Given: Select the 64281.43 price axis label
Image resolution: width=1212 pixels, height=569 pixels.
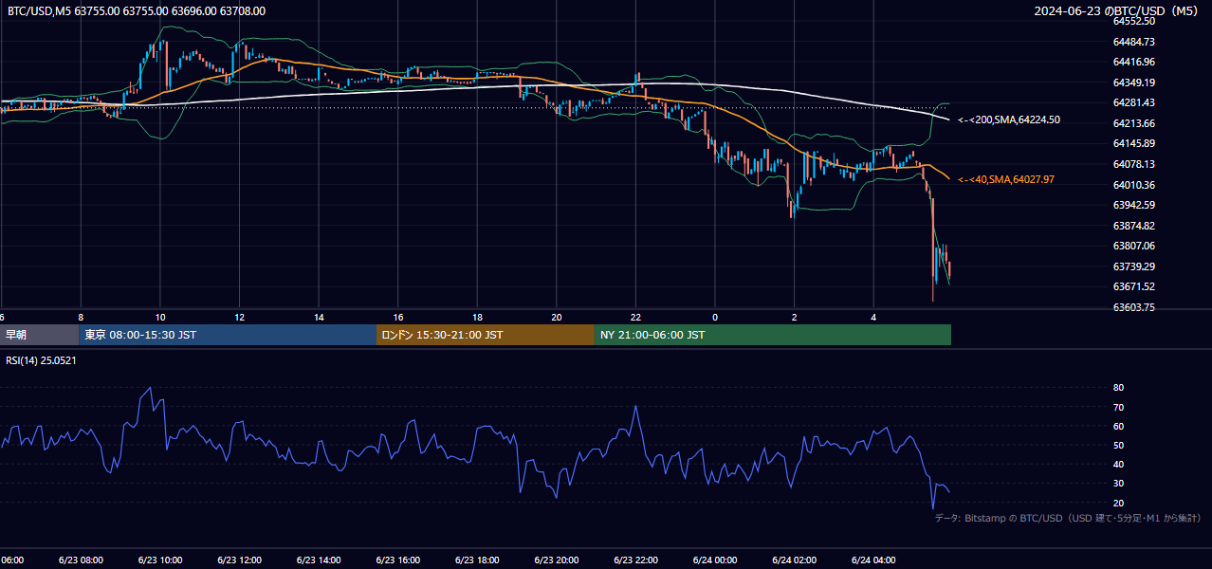Looking at the screenshot, I should (1133, 102).
